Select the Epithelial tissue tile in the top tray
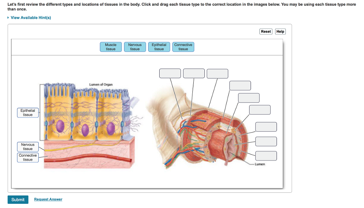Image resolution: width=364 pixels, height=208 pixels. point(159,47)
